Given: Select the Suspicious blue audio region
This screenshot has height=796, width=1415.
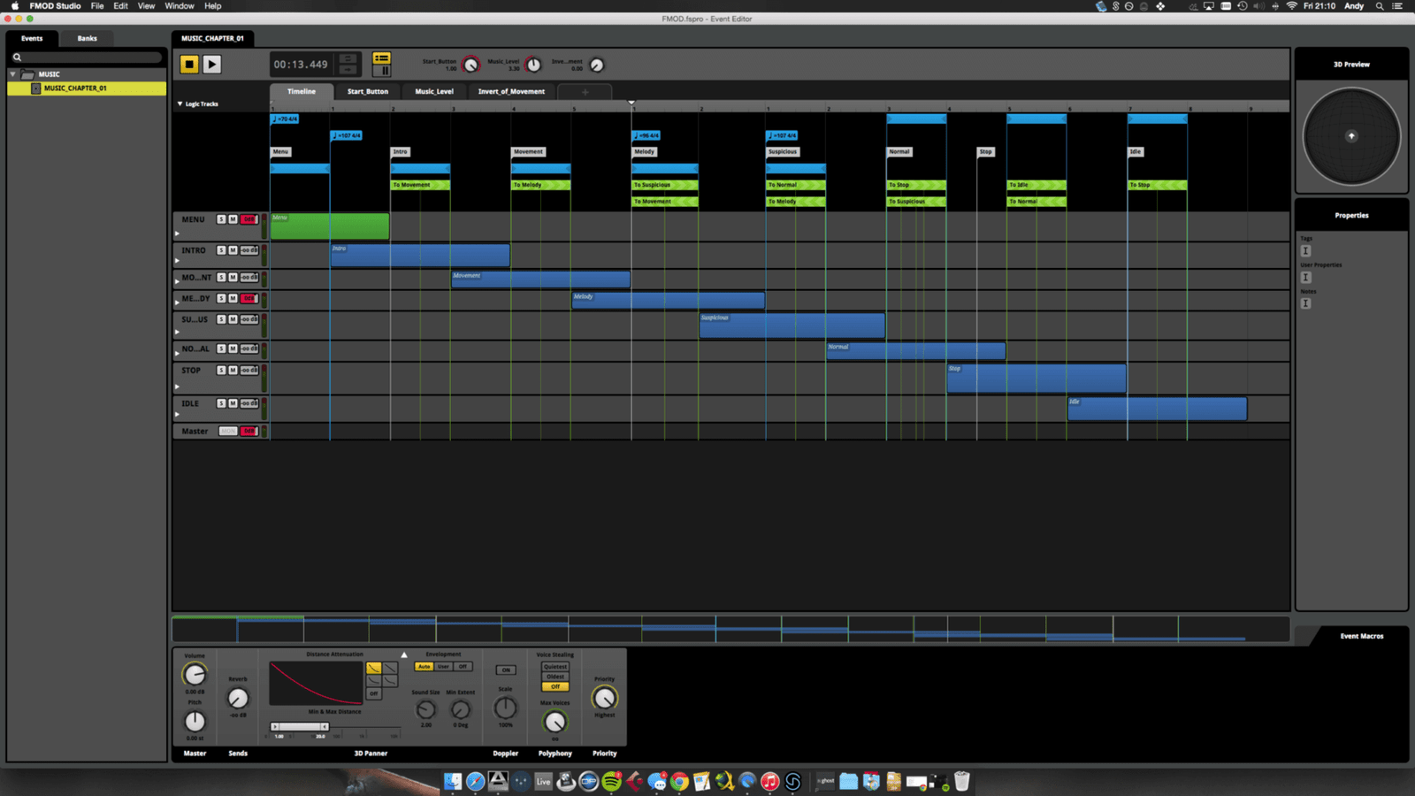Looking at the screenshot, I should (792, 325).
